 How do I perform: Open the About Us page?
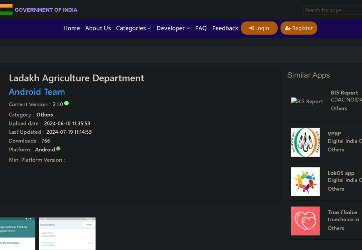(98, 28)
